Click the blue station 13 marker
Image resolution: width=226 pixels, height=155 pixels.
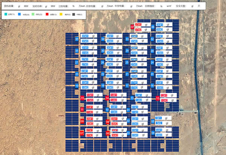pos(132,98)
